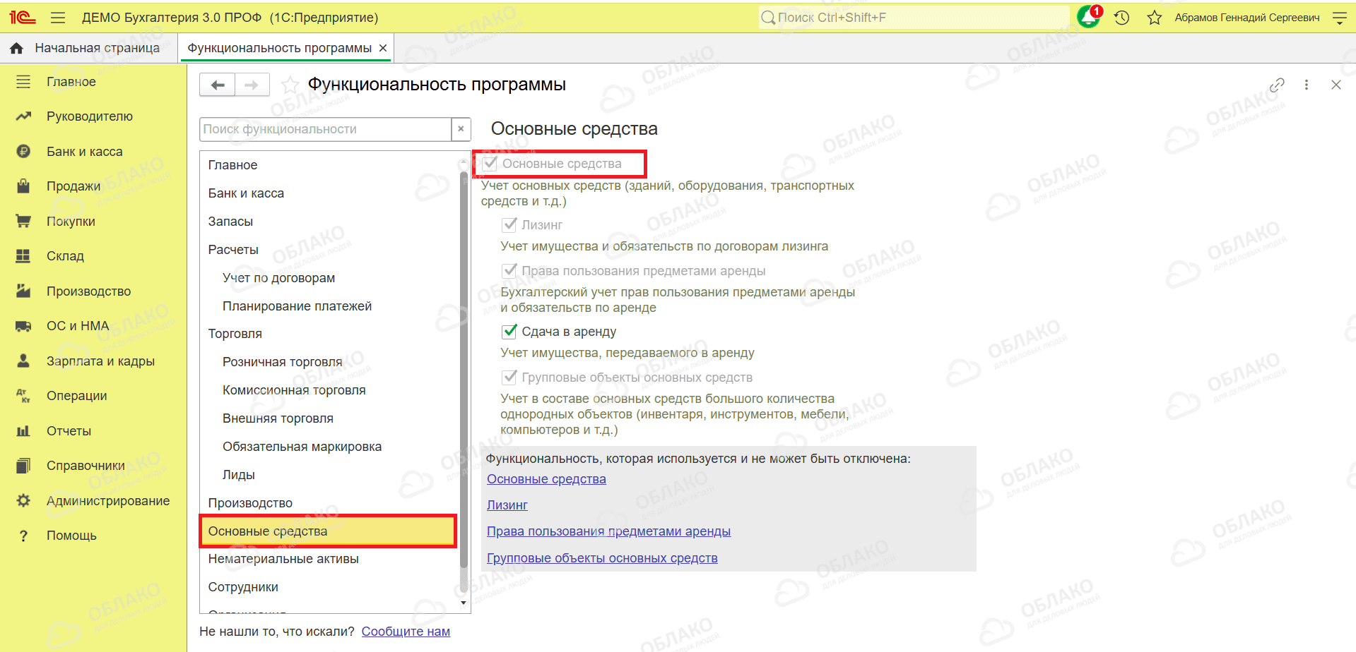Open favorites star in top bar
The width and height of the screenshot is (1356, 652).
(1155, 18)
